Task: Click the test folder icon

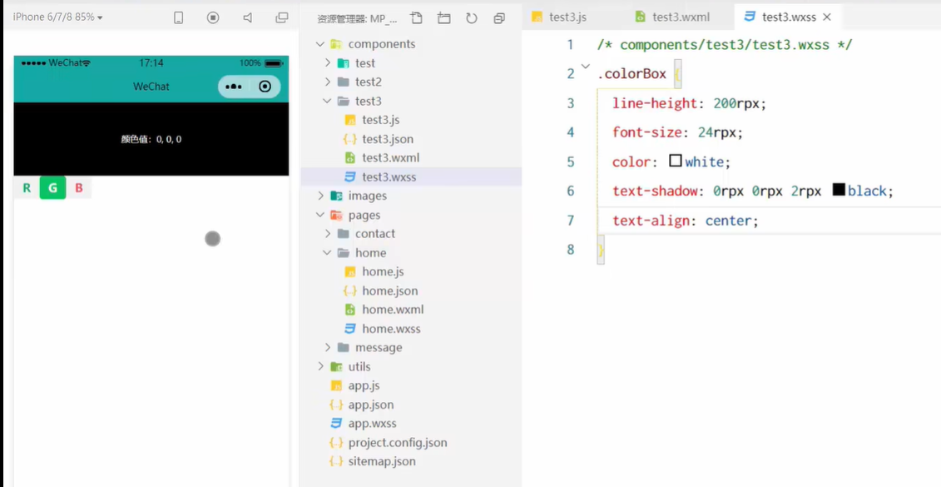Action: click(344, 63)
